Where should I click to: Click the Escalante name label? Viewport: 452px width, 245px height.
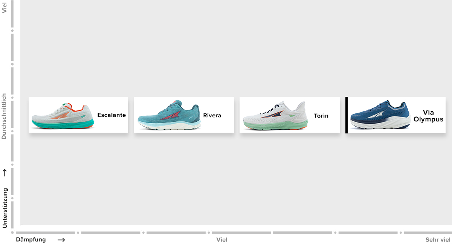(x=111, y=115)
